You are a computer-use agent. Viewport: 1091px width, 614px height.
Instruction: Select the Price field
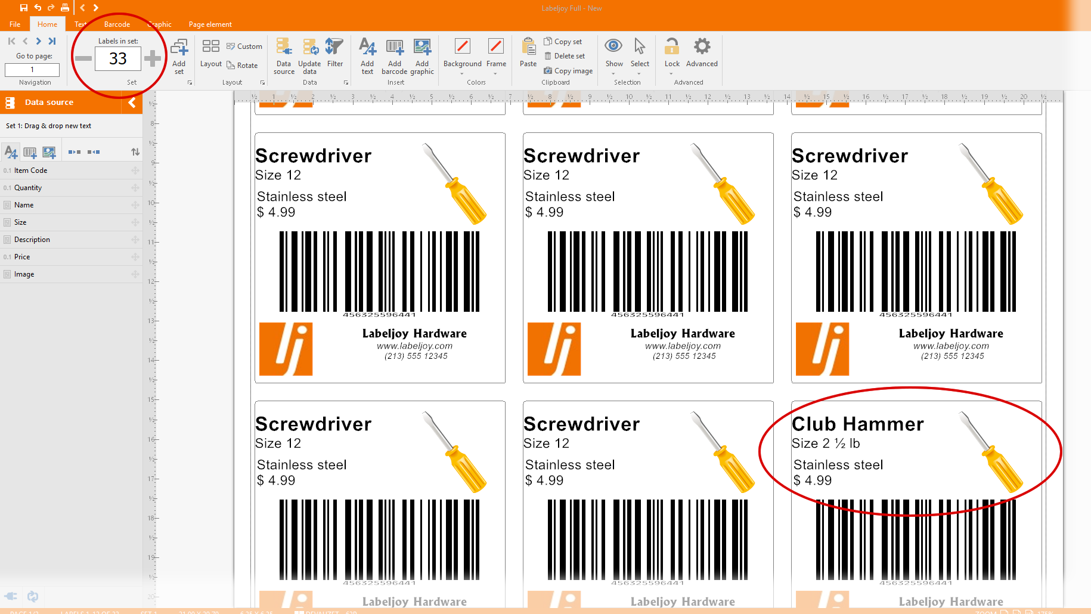(72, 257)
